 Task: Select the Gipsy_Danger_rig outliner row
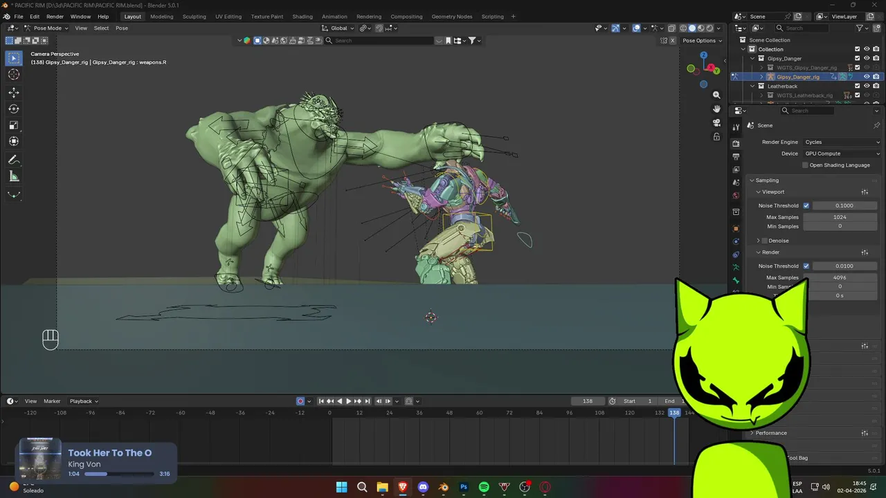pos(806,77)
